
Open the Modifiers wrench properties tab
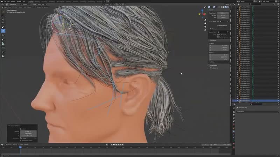(x=233, y=131)
